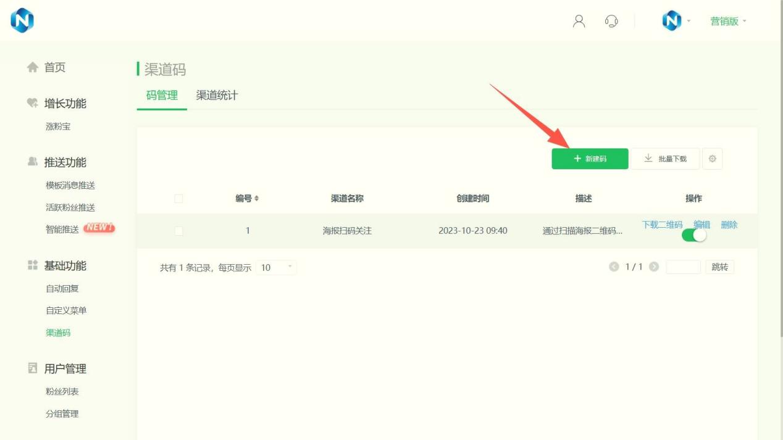Click the 通过扫描海报二维码 description cell

[x=582, y=231]
